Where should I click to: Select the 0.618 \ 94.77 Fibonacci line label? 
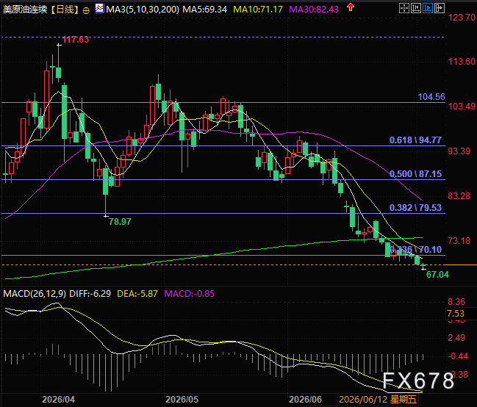pyautogui.click(x=415, y=140)
